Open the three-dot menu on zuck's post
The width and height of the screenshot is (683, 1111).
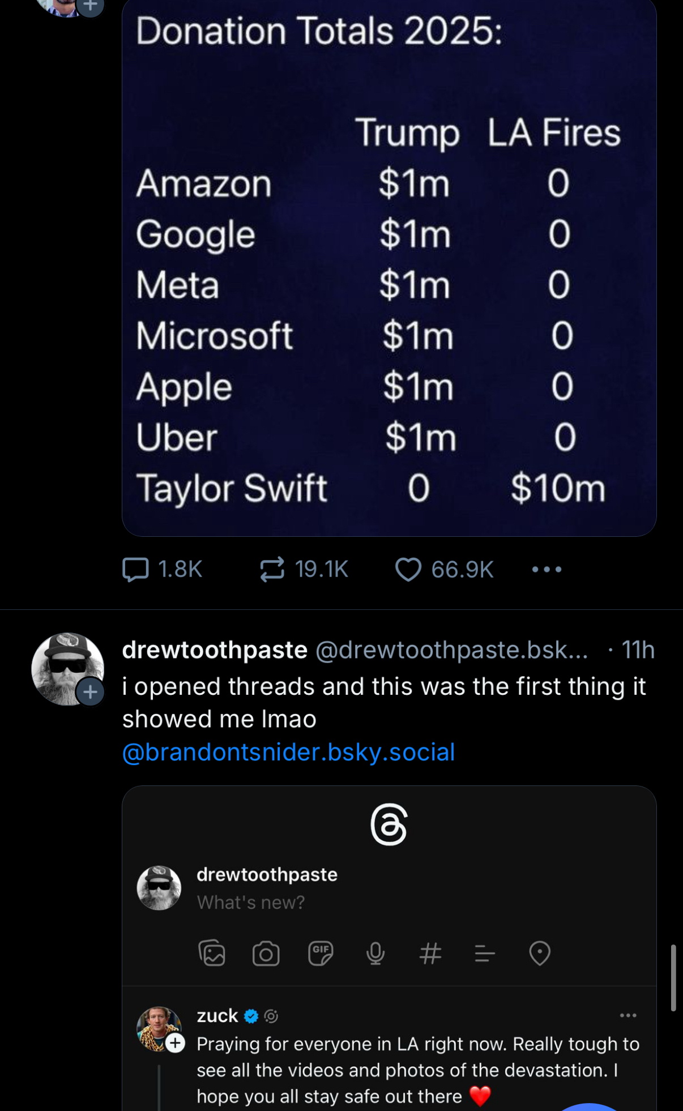click(x=628, y=1015)
